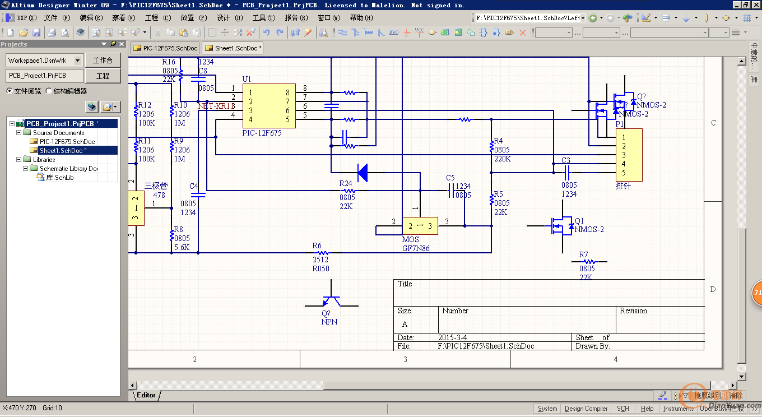
Task: Open the grids dropdown in toolbar
Action: tap(756, 18)
